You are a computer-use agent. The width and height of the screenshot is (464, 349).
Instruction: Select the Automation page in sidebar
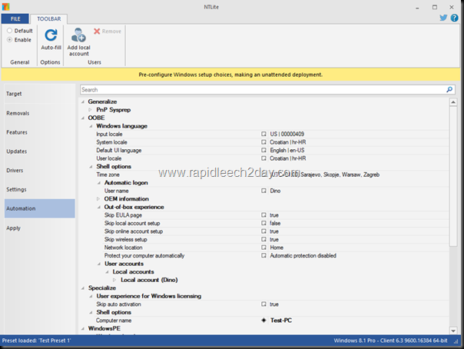pyautogui.click(x=40, y=208)
